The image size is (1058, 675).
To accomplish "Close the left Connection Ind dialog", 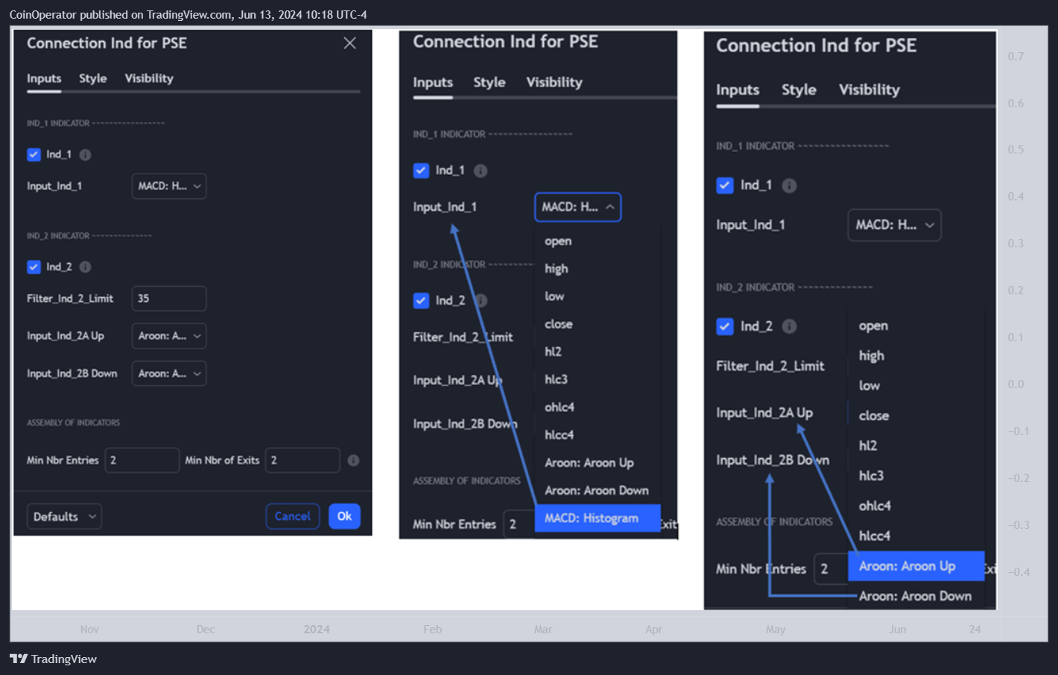I will click(x=349, y=43).
